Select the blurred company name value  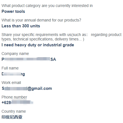pyautogui.click(x=29, y=59)
